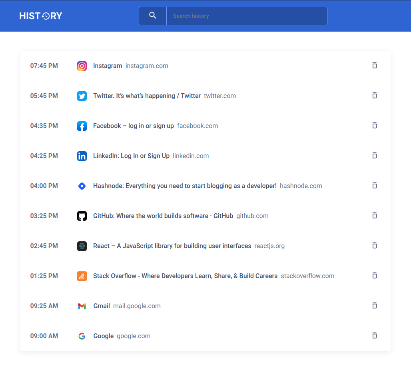Open the stackoverflow.com link
This screenshot has height=377, width=411.
tap(307, 276)
